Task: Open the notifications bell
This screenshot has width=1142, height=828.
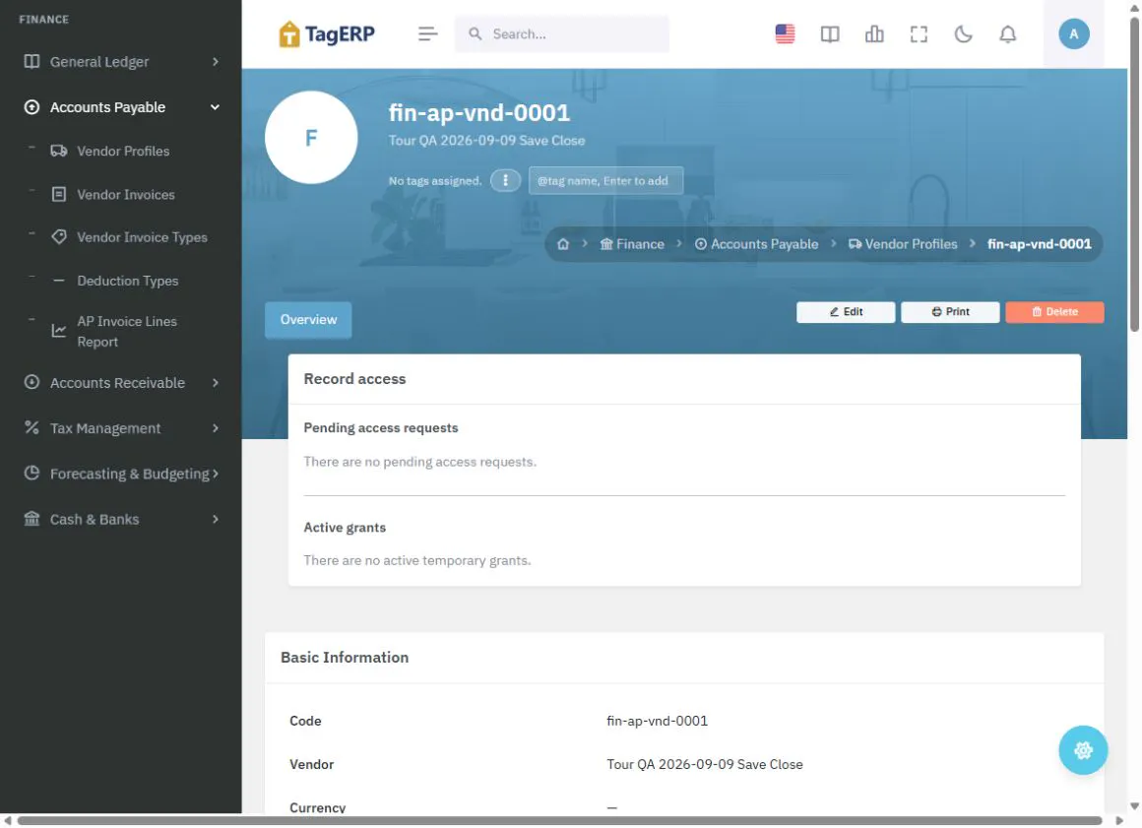Action: click(x=1007, y=33)
